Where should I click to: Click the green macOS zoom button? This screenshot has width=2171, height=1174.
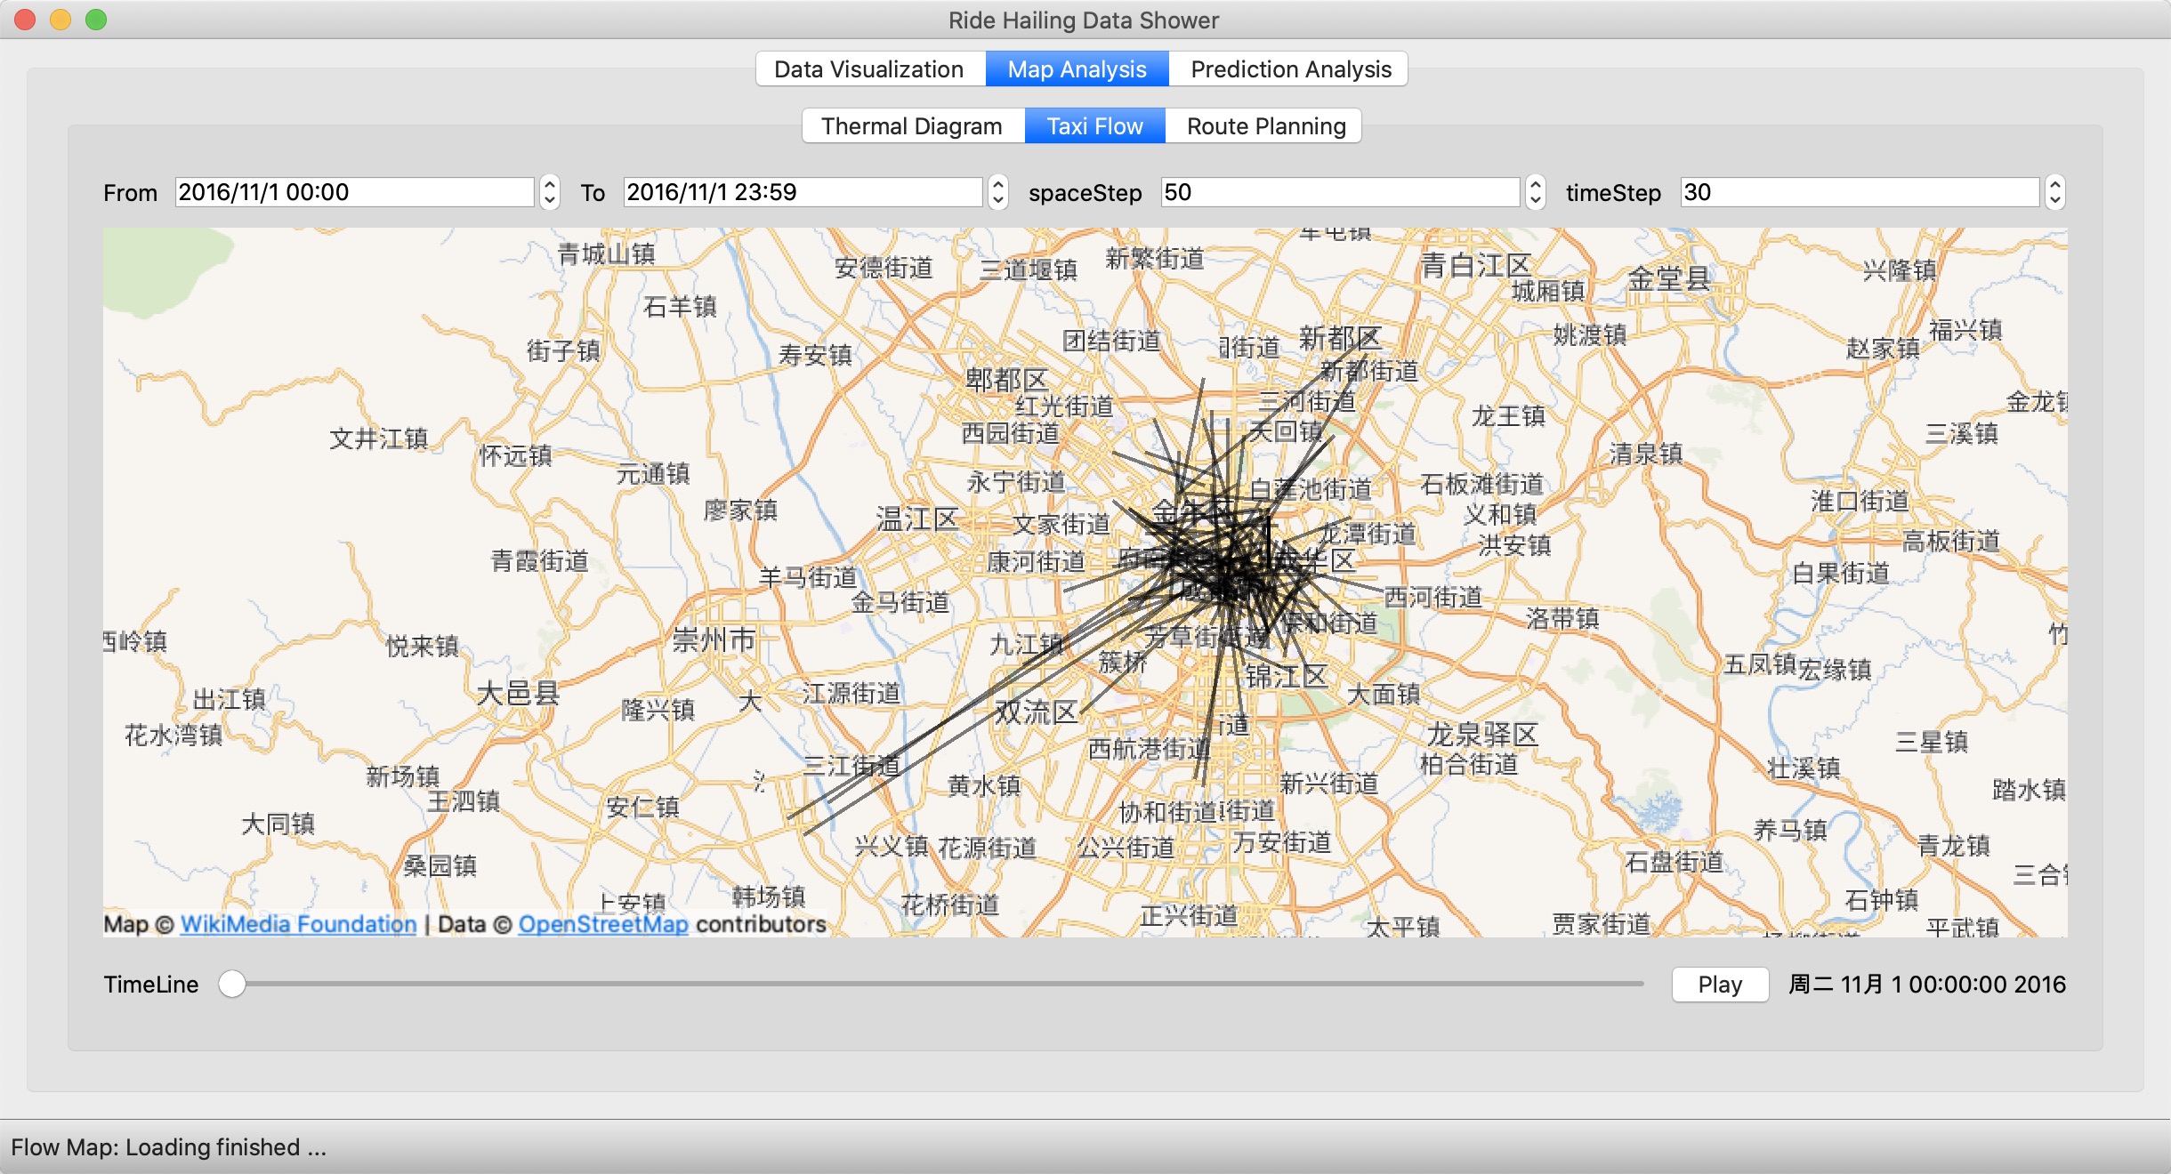96,20
